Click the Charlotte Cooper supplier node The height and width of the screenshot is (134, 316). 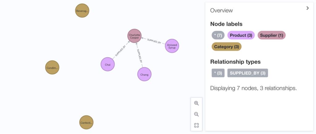[x=135, y=36]
